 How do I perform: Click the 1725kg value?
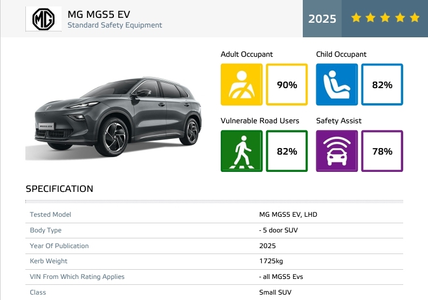(x=271, y=261)
